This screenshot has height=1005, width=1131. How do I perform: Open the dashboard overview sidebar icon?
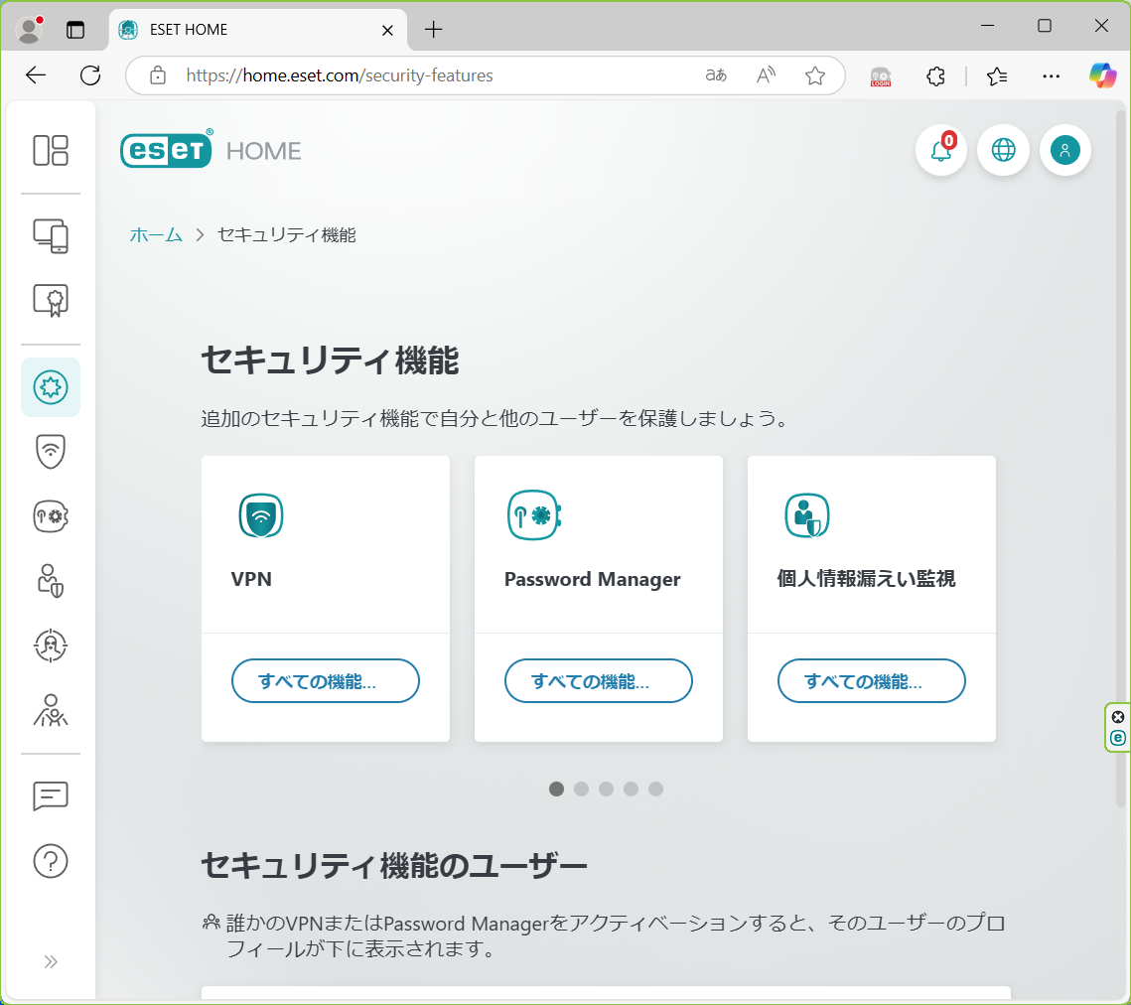[51, 150]
